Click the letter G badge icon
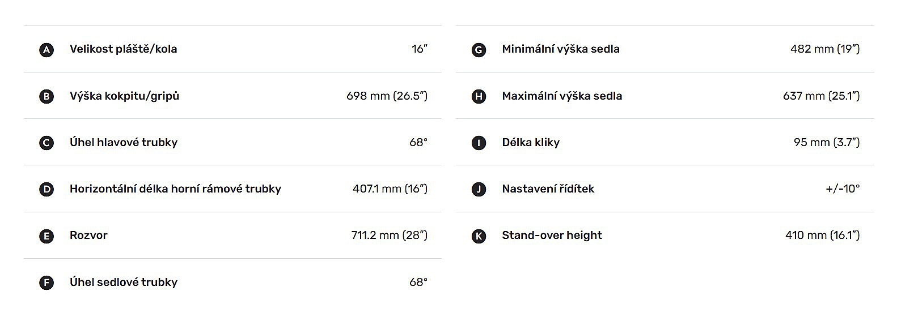Image resolution: width=897 pixels, height=325 pixels. 479,50
